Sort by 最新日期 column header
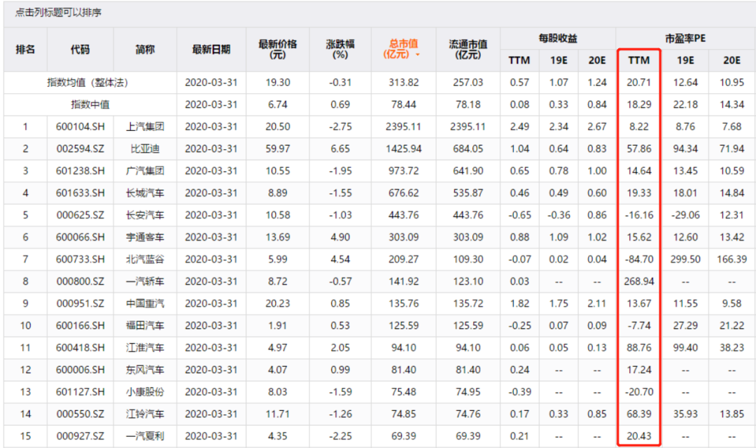The width and height of the screenshot is (756, 448). pos(211,49)
